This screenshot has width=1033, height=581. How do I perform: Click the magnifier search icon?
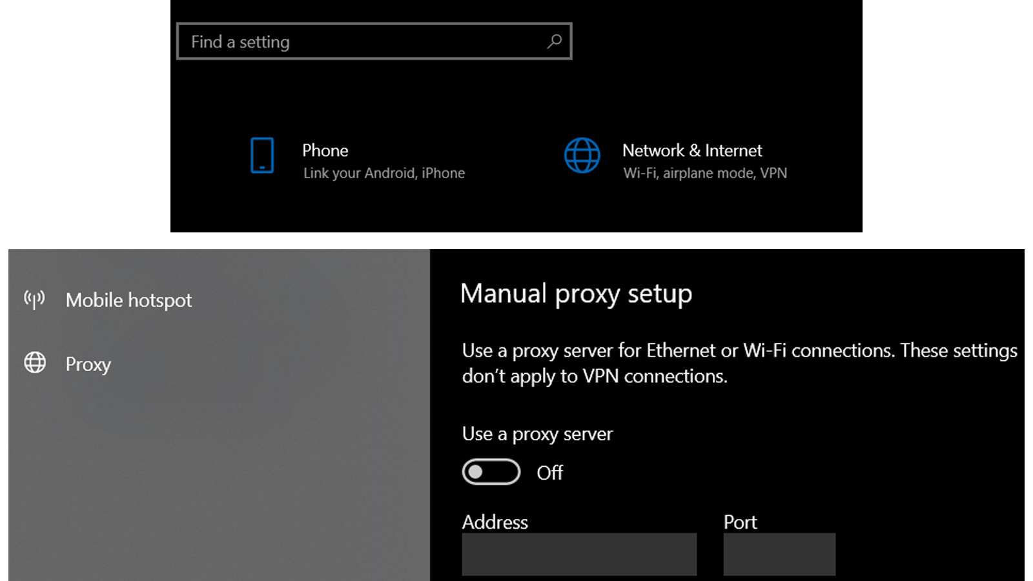tap(554, 41)
